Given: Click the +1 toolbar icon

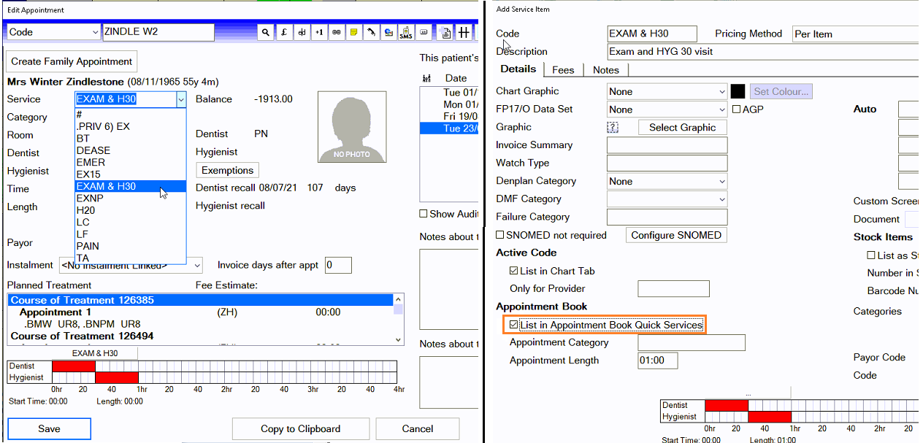Looking at the screenshot, I should pyautogui.click(x=319, y=32).
